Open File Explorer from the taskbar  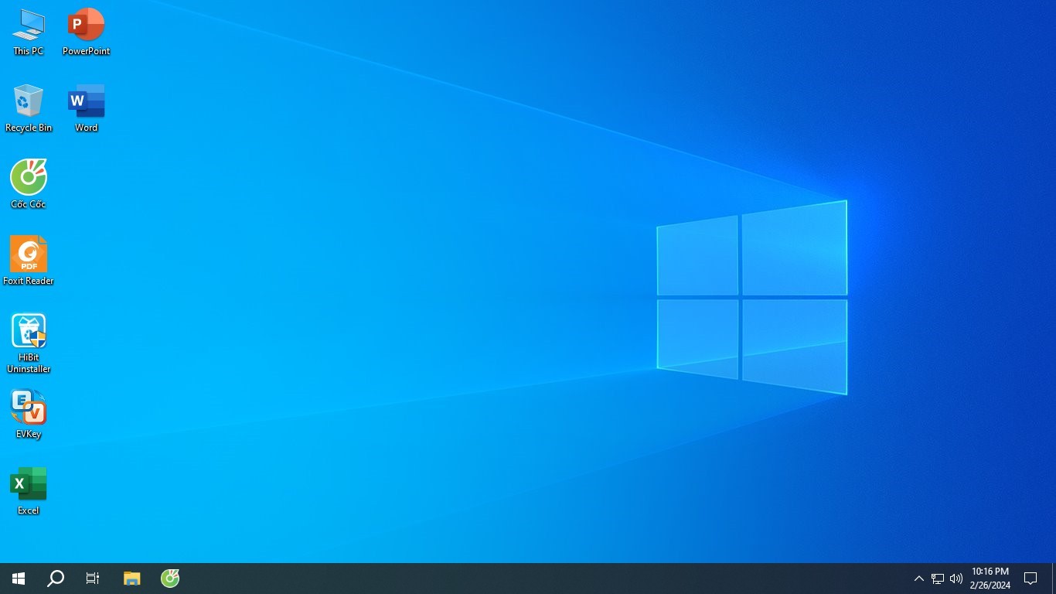(x=131, y=578)
